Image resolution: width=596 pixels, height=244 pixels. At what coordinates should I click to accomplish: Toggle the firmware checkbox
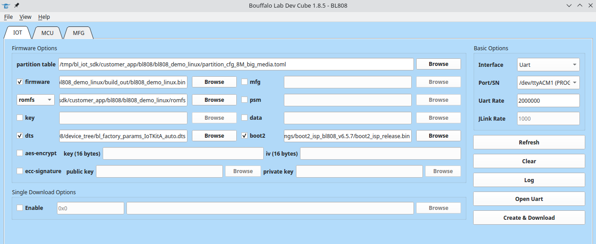(x=20, y=82)
